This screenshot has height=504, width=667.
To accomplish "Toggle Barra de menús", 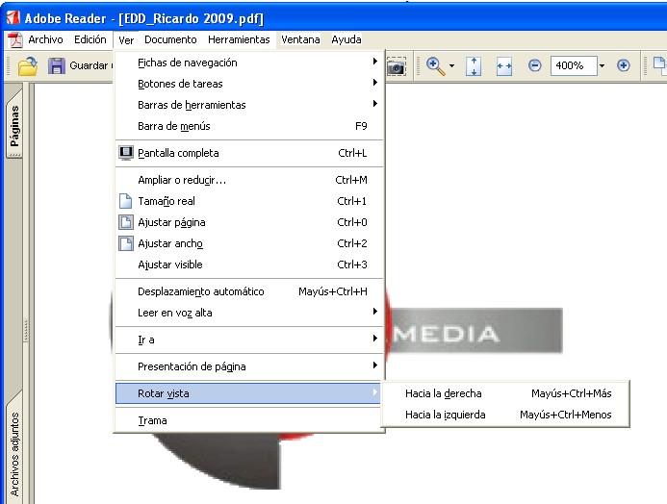I will [249, 126].
